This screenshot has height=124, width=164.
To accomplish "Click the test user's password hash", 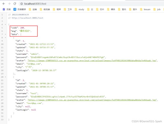I will click(x=67, y=97).
